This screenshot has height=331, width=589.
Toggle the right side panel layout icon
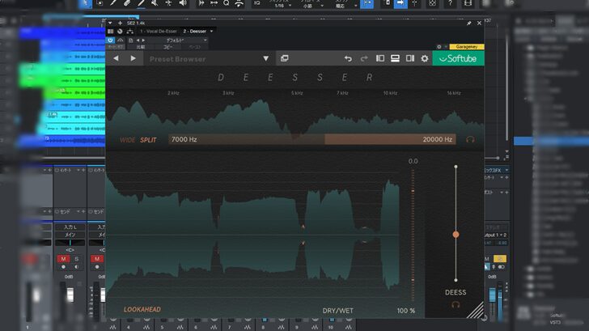click(x=410, y=58)
